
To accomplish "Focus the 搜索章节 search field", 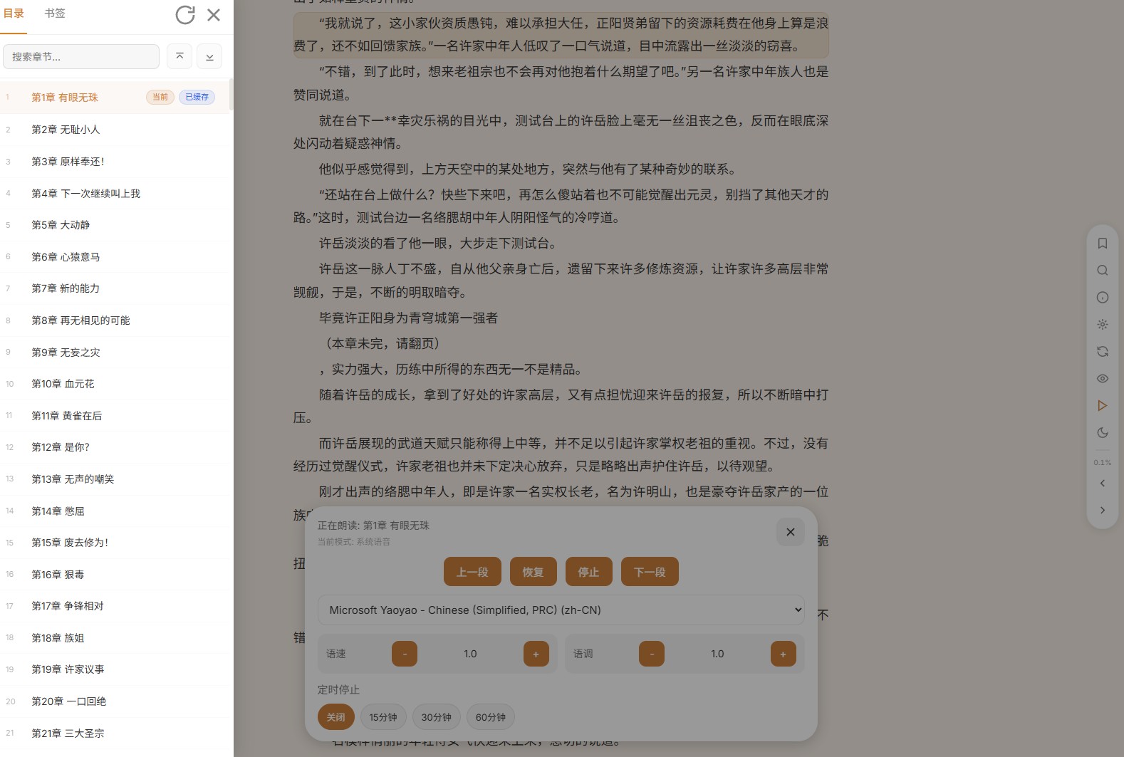I will [81, 56].
